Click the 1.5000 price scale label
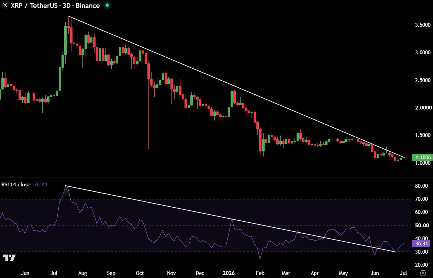Image resolution: width=433 pixels, height=278 pixels. (x=423, y=135)
